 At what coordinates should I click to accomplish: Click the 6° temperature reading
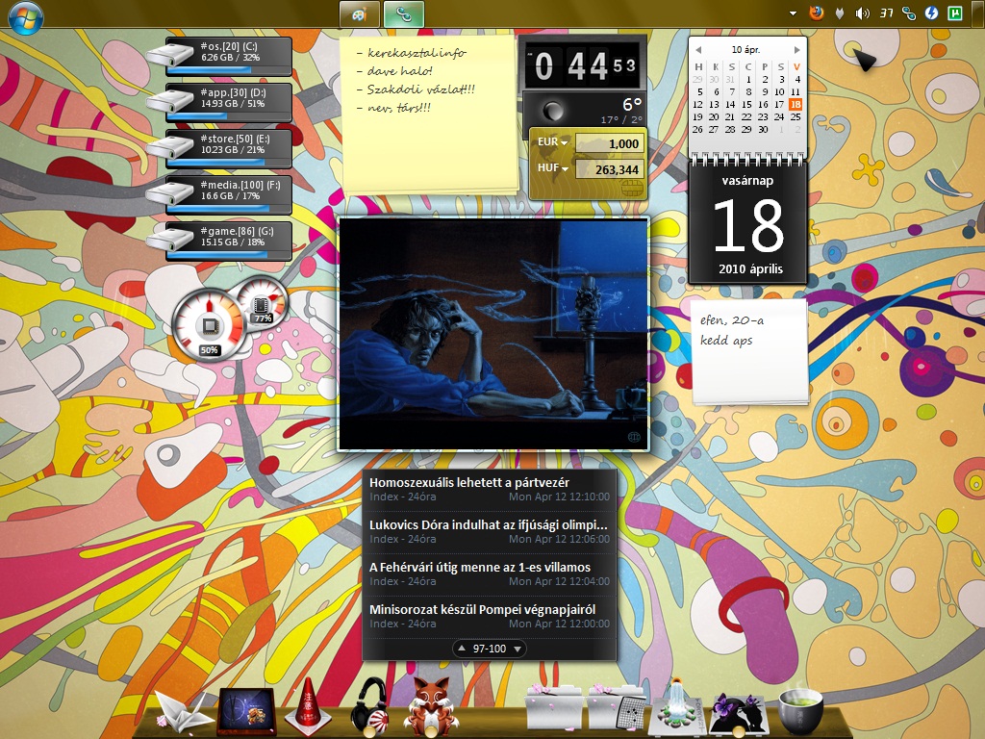[x=631, y=104]
